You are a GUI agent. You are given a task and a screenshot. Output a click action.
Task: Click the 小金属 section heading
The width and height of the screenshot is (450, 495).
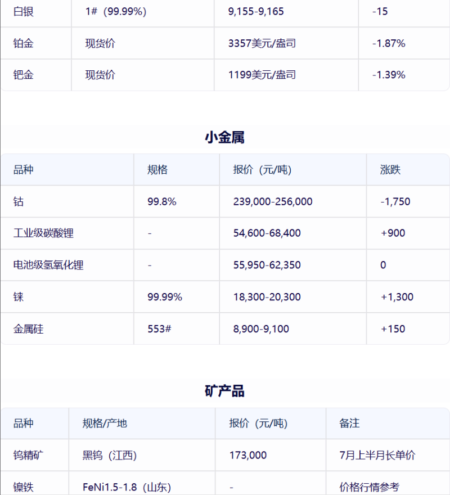(x=224, y=137)
